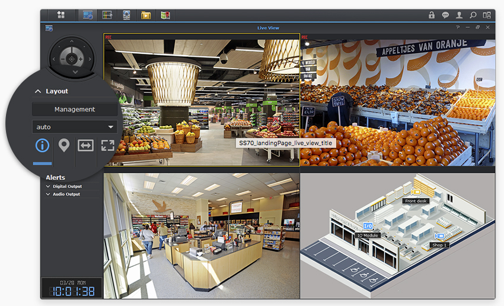Select the orange fruit stand camera feed
Viewport: 504px width, 306px height.
[x=398, y=100]
